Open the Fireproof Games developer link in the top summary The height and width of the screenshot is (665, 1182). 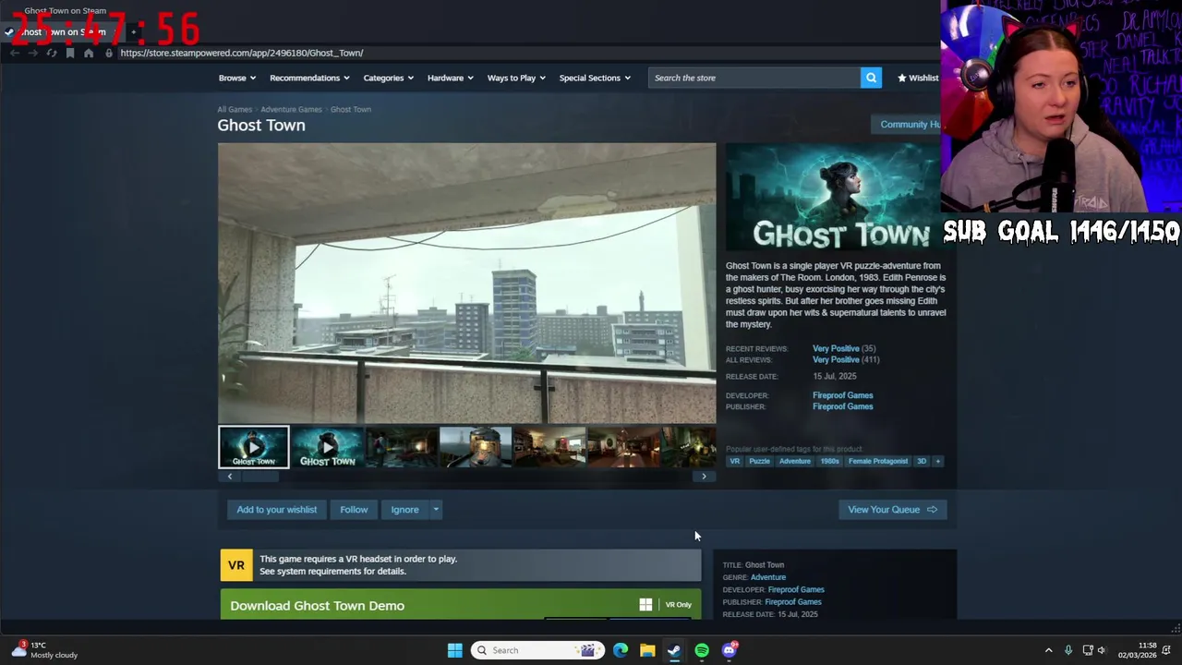[842, 395]
